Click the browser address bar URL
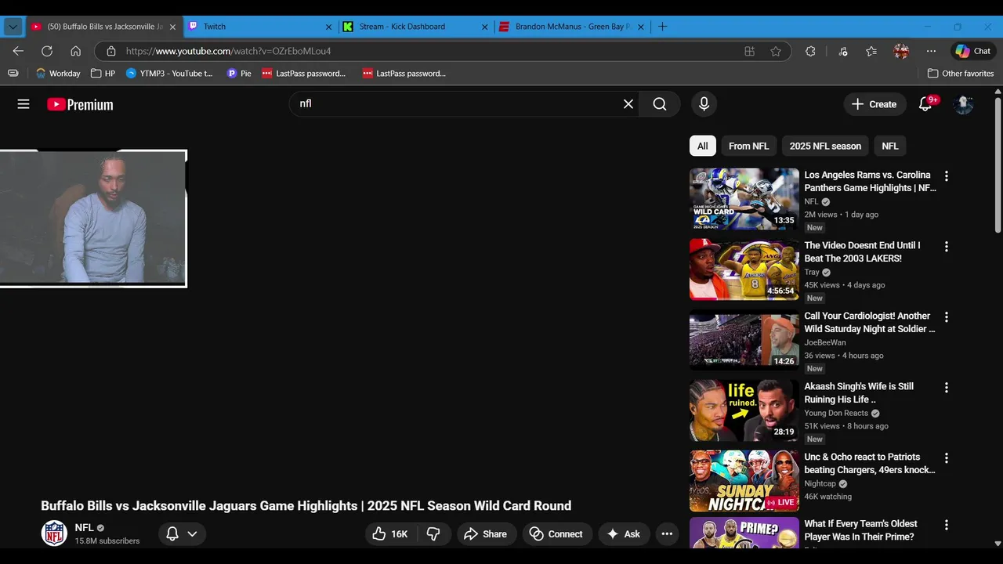 click(228, 51)
